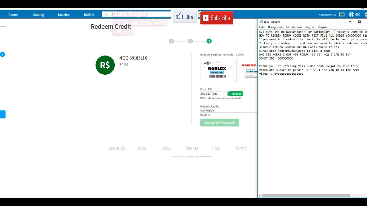
Task: Open the Blog footer link
Action: 166,148
